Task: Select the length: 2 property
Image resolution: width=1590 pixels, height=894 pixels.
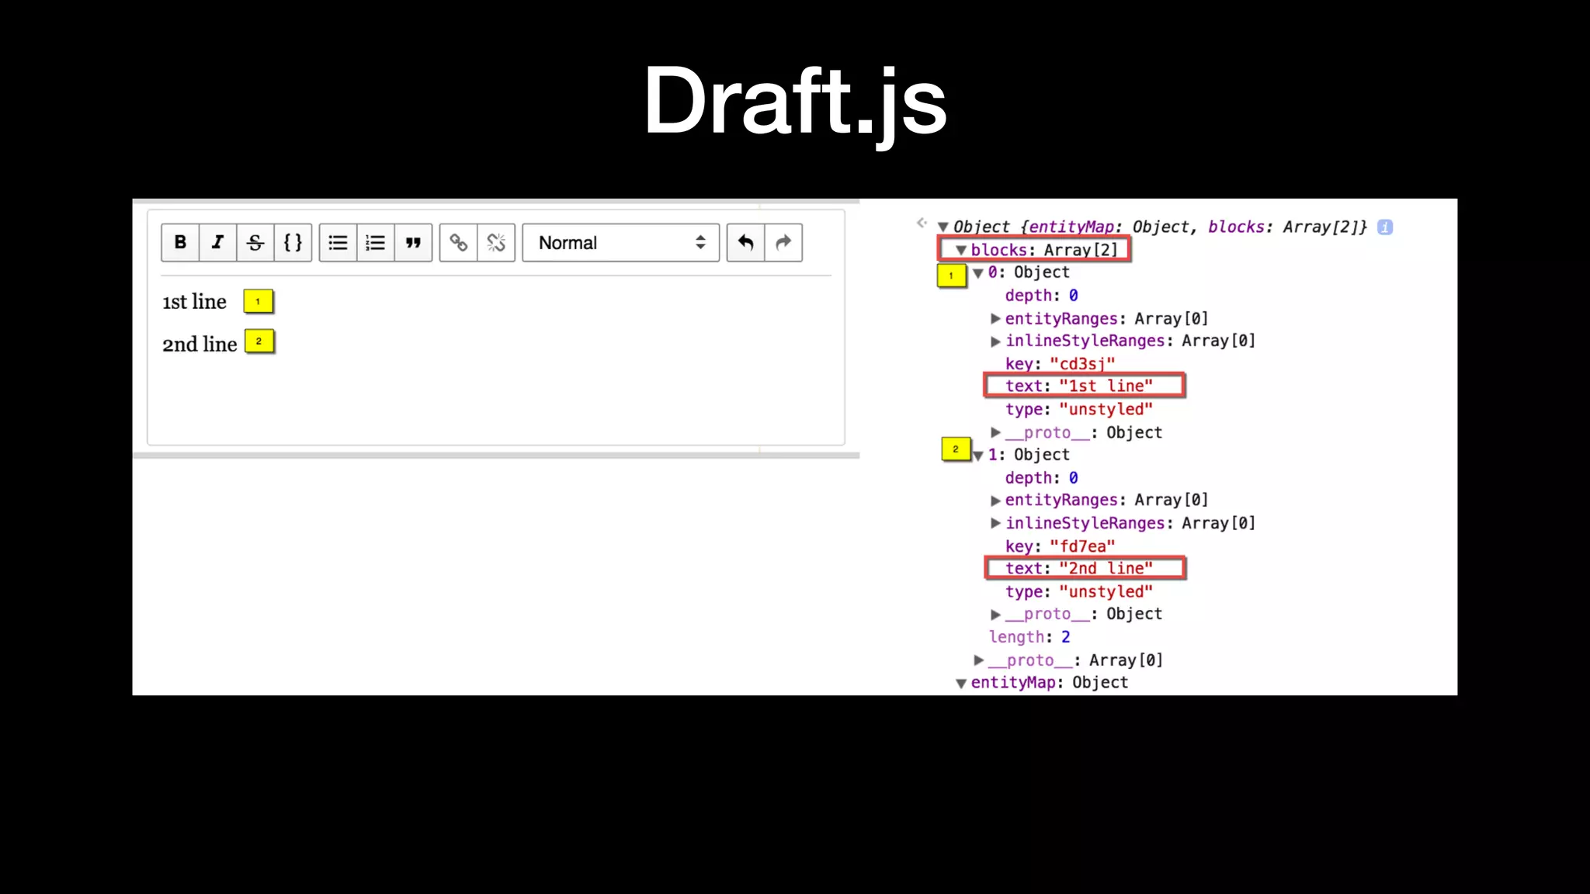Action: [x=1029, y=637]
